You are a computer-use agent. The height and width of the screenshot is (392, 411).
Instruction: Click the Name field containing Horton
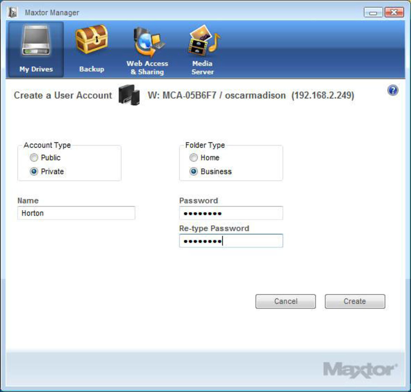pos(76,213)
